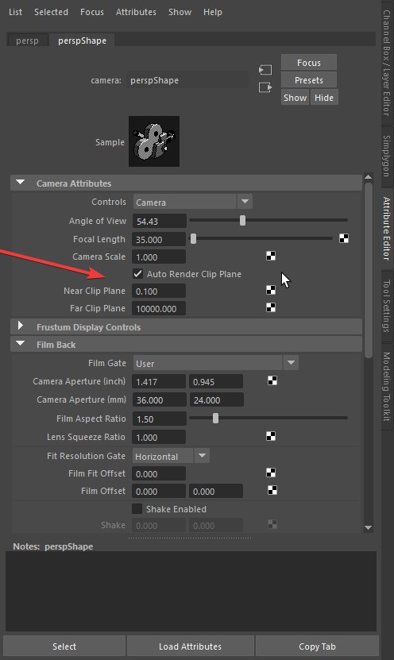394x660 pixels.
Task: Click the output connection arrow icon beside camera name
Action: [265, 87]
